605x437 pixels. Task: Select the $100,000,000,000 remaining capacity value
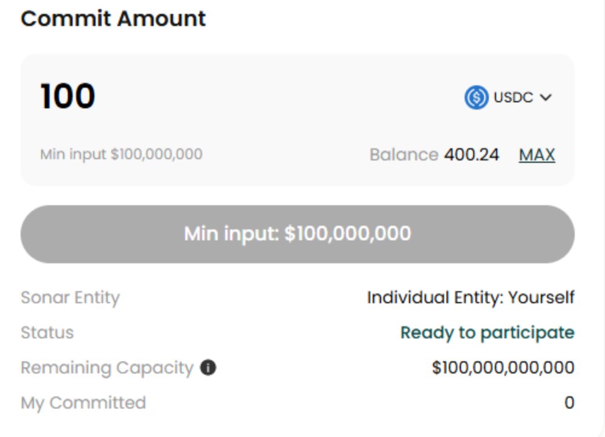click(503, 367)
